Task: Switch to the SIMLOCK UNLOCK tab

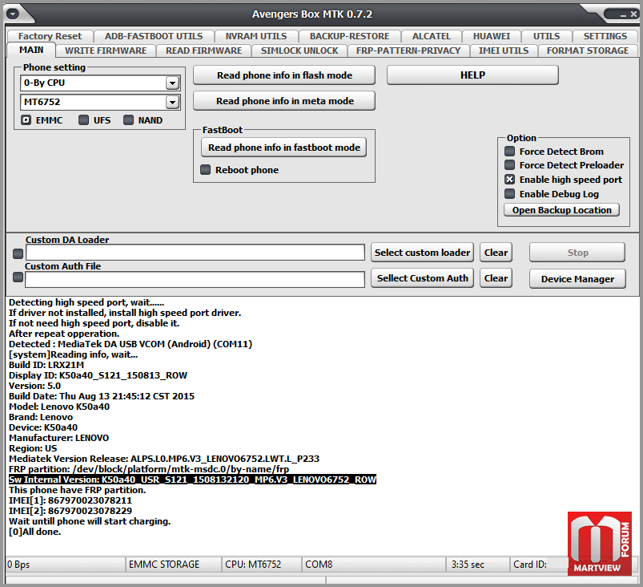Action: click(x=299, y=51)
